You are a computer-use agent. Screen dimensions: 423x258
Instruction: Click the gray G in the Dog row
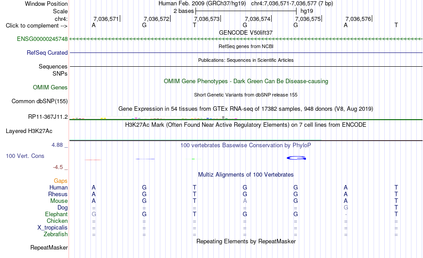click(x=346, y=208)
